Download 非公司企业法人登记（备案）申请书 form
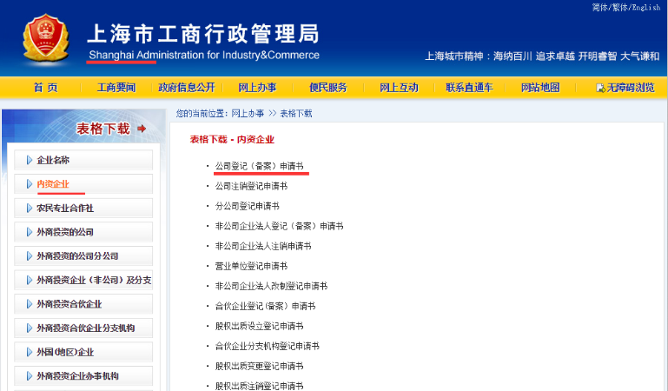 pos(280,226)
